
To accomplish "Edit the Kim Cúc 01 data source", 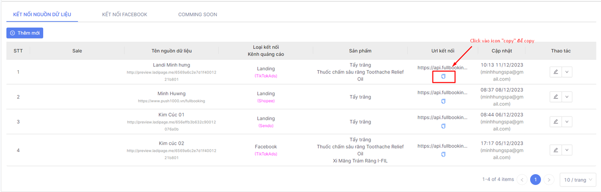I will coord(555,122).
